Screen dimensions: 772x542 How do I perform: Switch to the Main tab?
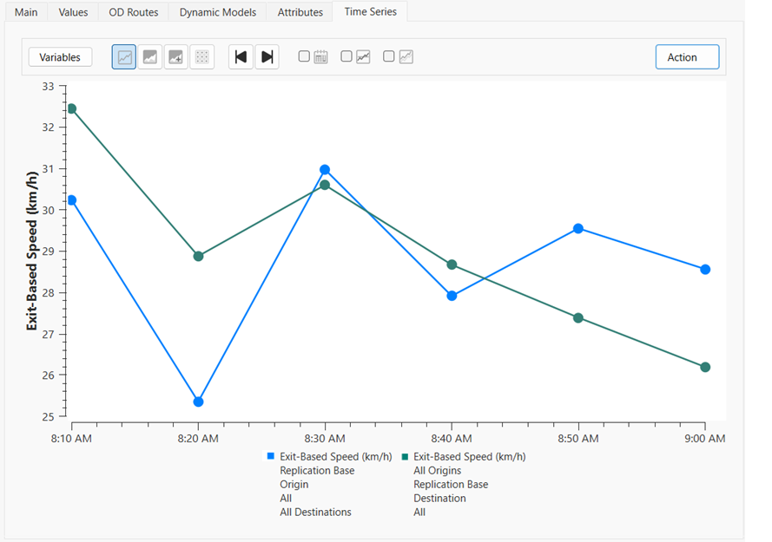26,12
